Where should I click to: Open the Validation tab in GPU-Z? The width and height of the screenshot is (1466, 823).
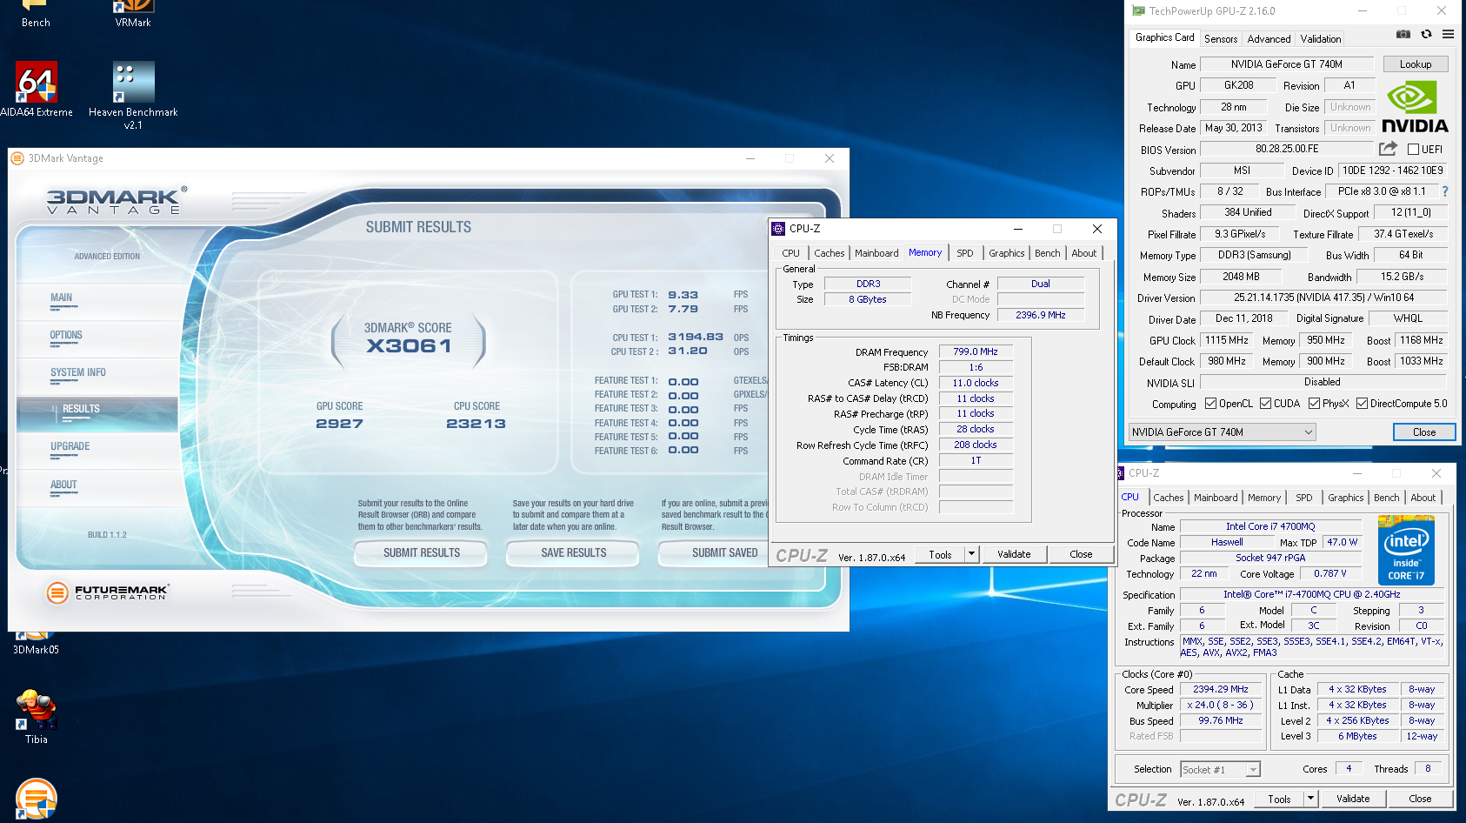[1320, 39]
